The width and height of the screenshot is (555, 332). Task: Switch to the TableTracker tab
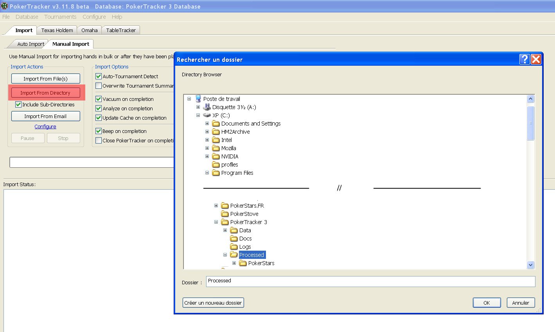coord(121,30)
